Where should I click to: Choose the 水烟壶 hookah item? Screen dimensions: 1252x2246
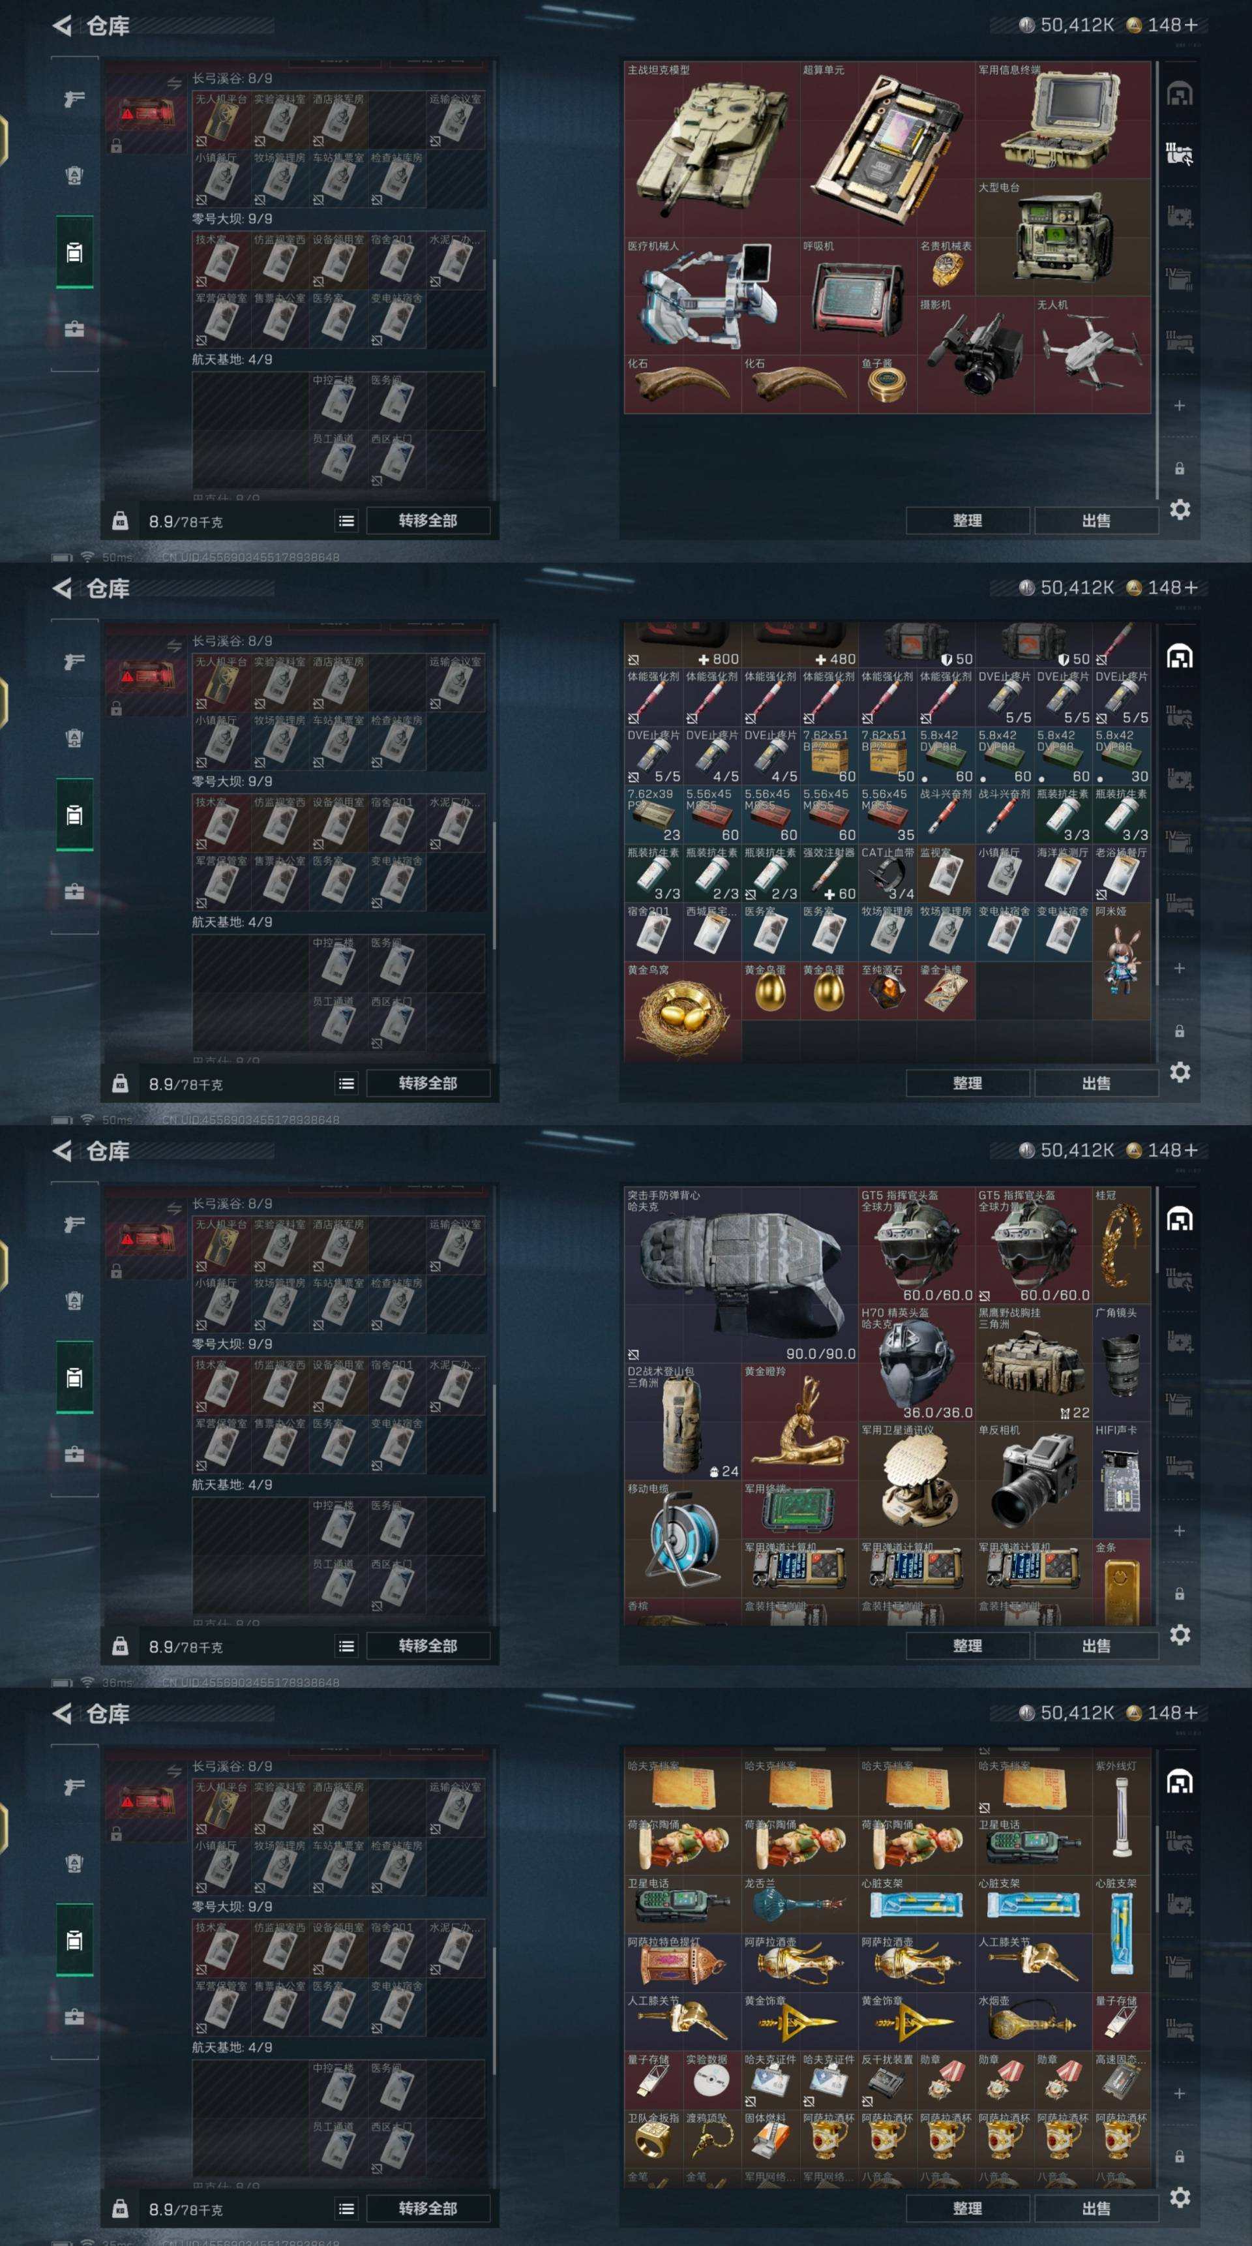pos(1034,2021)
